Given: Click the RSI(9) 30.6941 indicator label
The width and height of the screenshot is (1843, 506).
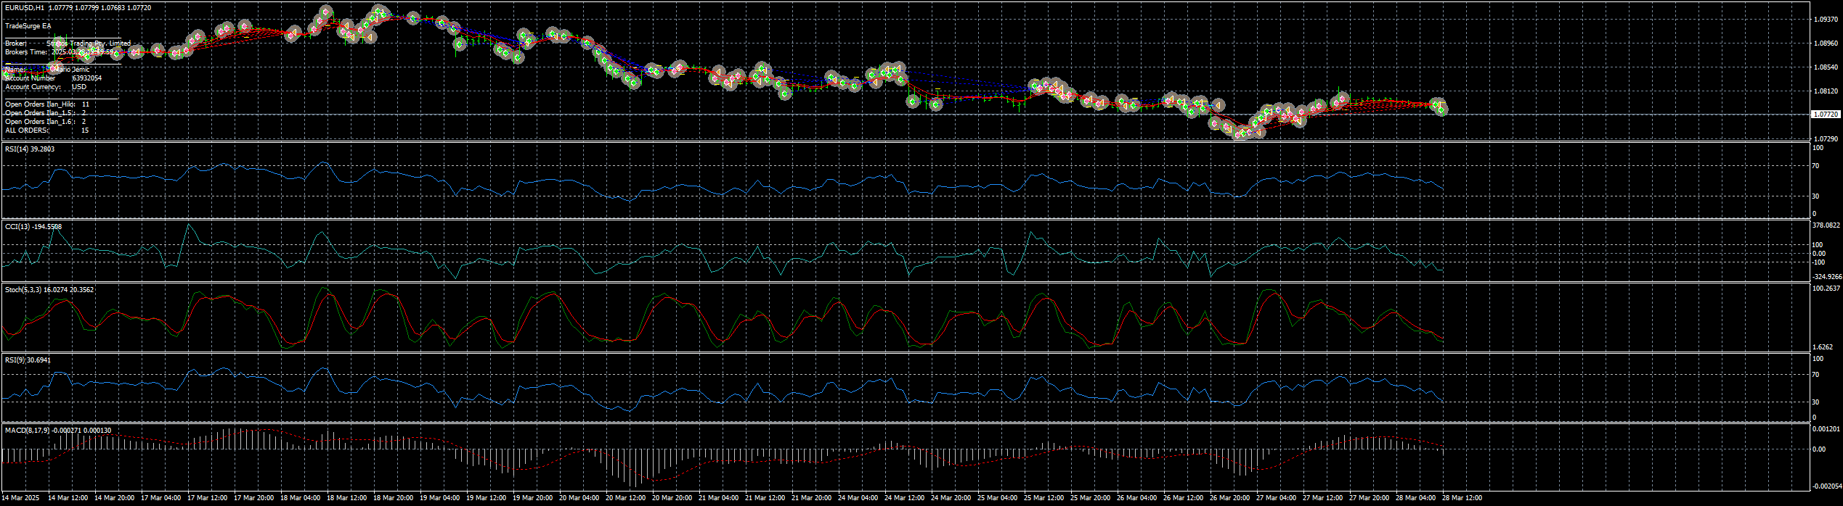Looking at the screenshot, I should tap(28, 360).
